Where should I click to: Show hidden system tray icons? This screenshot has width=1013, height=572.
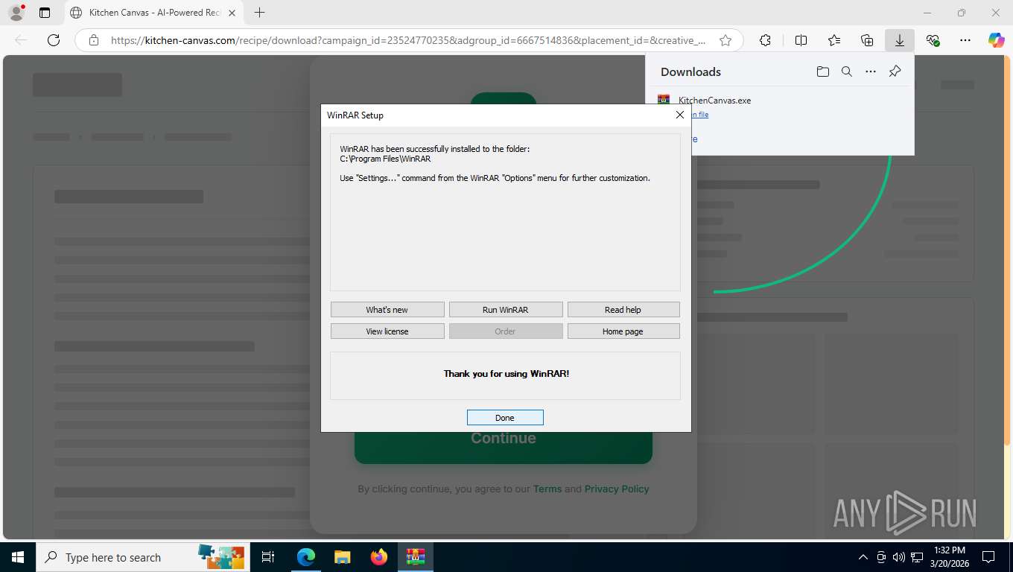click(863, 557)
